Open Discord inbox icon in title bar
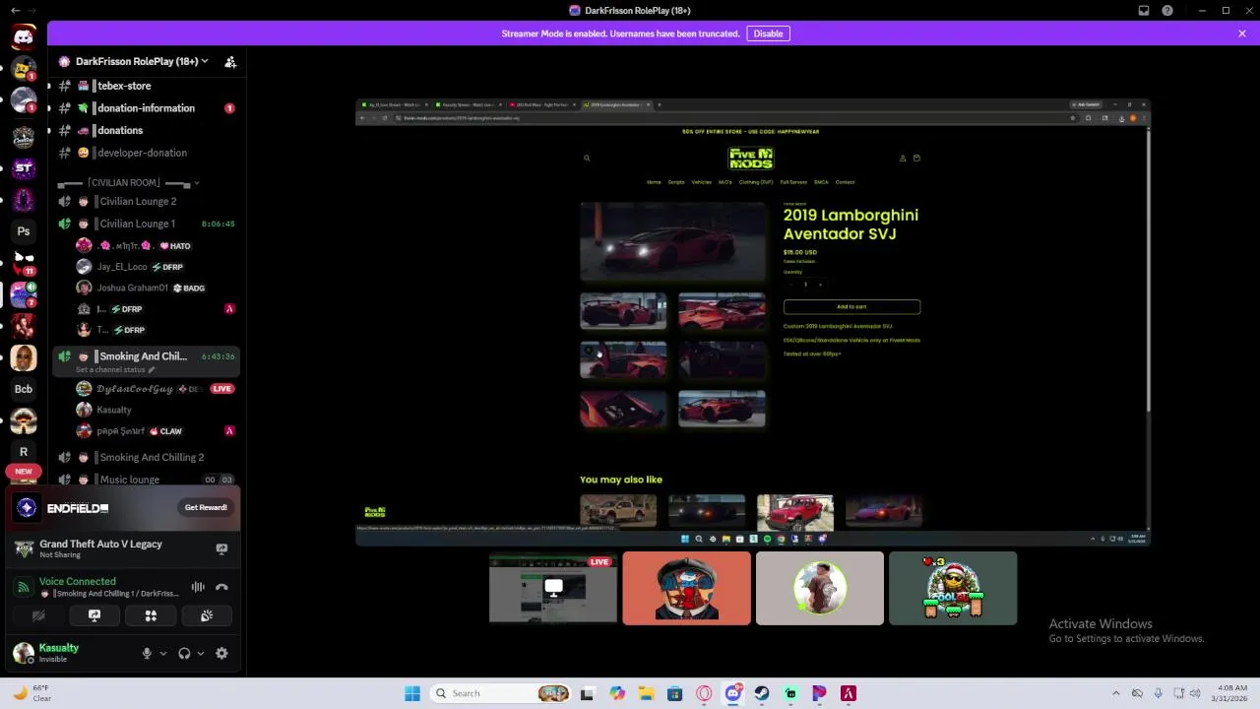The image size is (1260, 709). click(x=1144, y=11)
